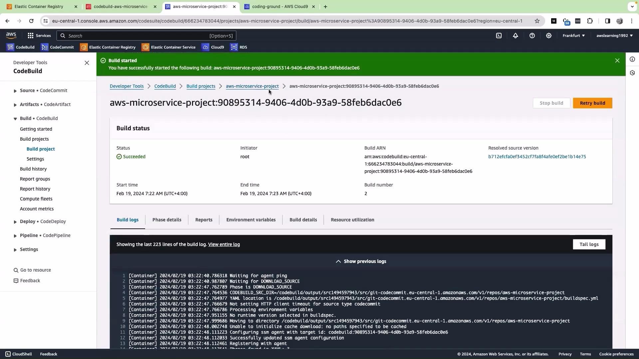Open Feedback link in sidebar
This screenshot has height=359, width=639.
click(x=27, y=281)
